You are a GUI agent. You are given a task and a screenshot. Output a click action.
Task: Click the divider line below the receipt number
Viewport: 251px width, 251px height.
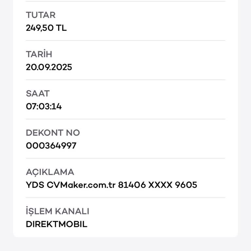(x=125, y=158)
